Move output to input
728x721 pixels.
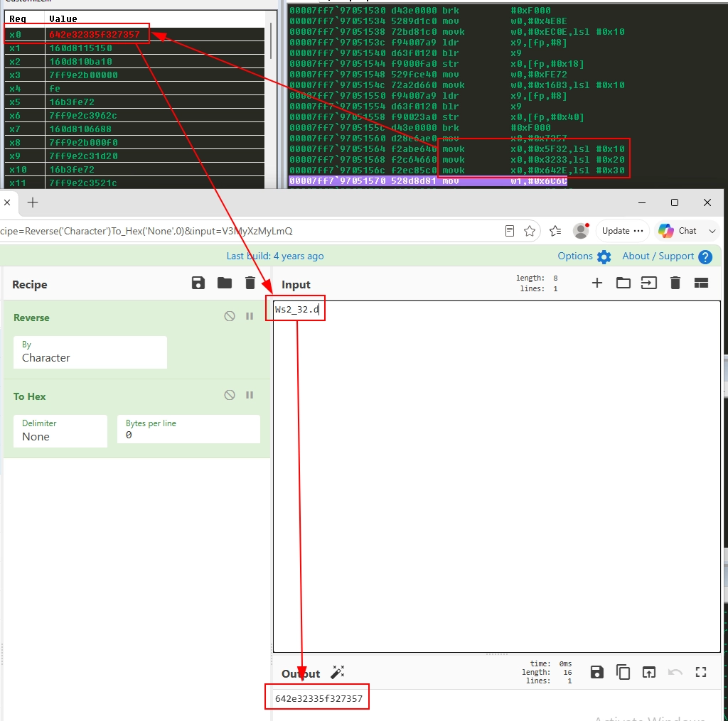(648, 672)
